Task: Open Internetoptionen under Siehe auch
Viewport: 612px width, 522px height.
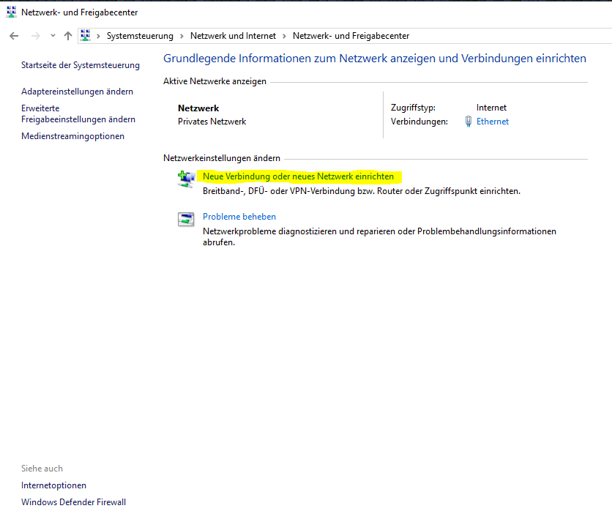Action: 53,485
